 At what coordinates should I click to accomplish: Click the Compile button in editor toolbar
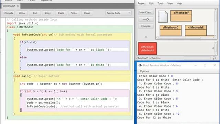pyautogui.click(x=9, y=13)
